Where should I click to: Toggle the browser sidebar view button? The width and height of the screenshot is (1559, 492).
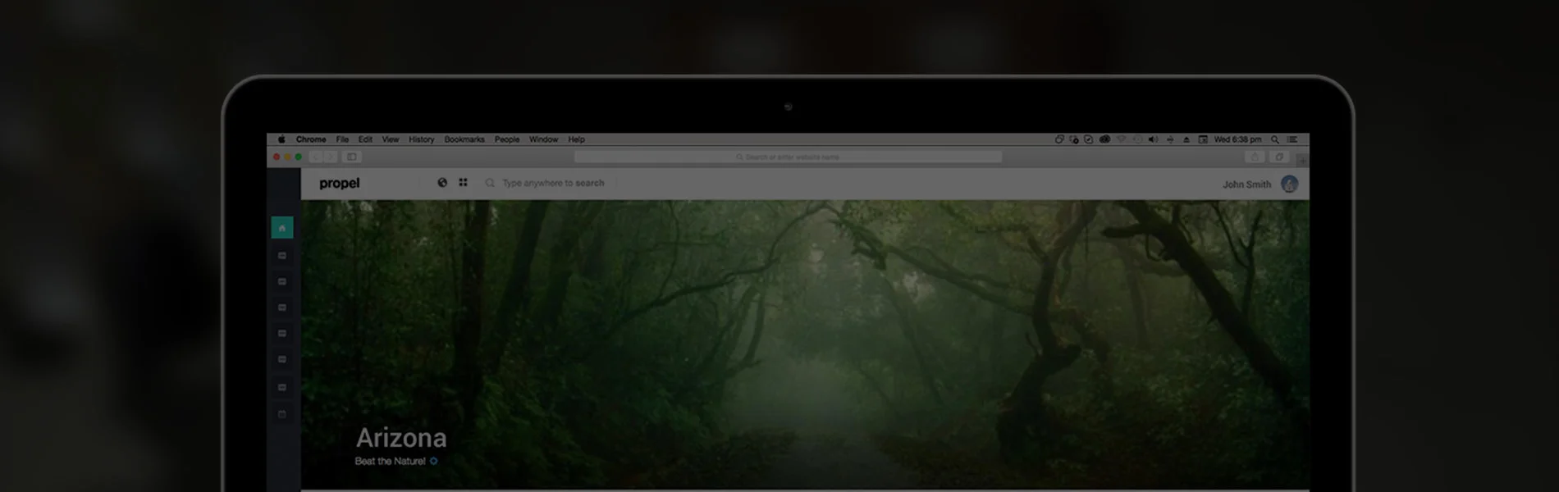352,157
